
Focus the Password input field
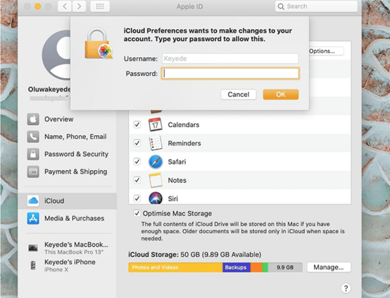point(230,73)
